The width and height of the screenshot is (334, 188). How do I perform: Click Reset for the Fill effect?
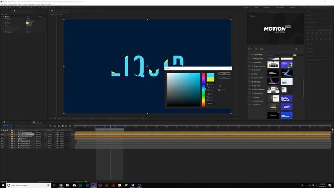pyautogui.click(x=28, y=17)
